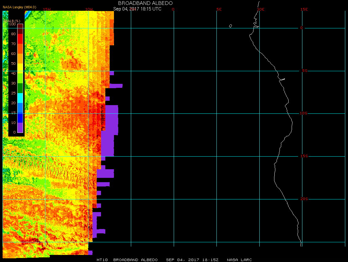
Task: Click the red 0 equator latitude label
Action: [301, 28]
